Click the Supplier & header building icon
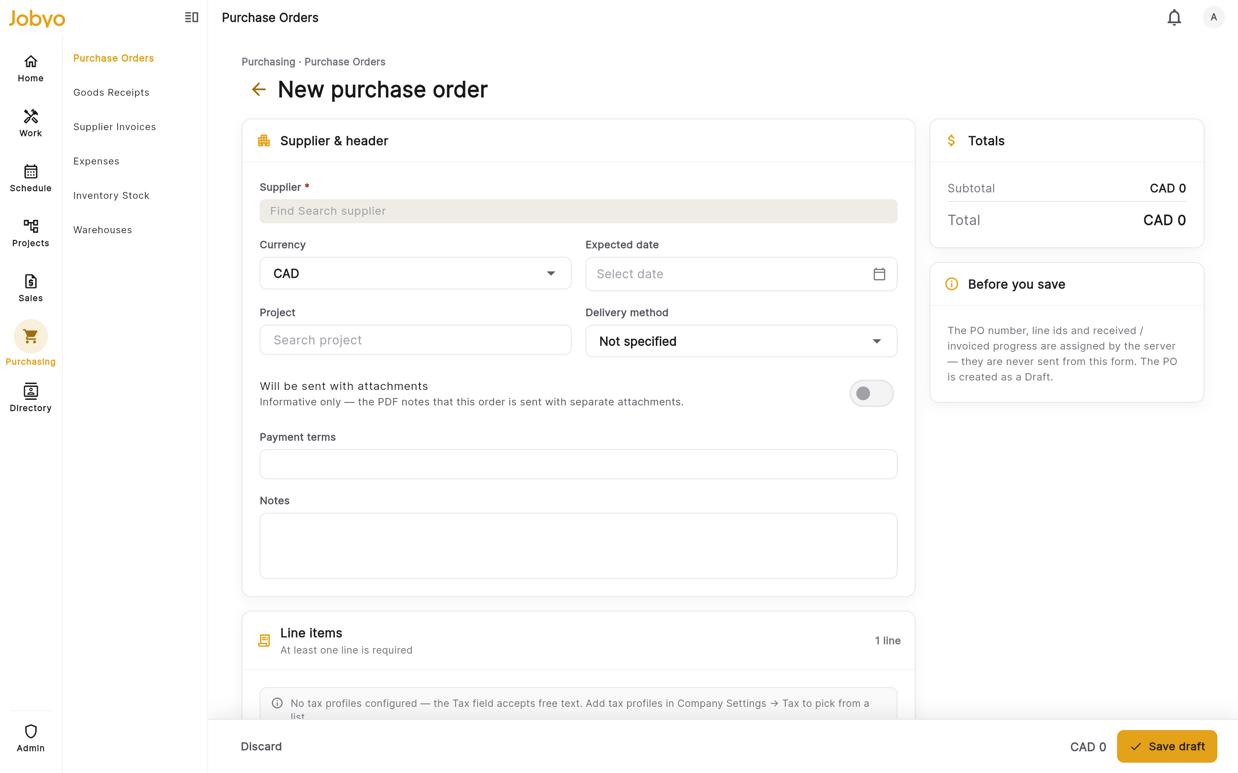The height and width of the screenshot is (773, 1238). click(264, 140)
